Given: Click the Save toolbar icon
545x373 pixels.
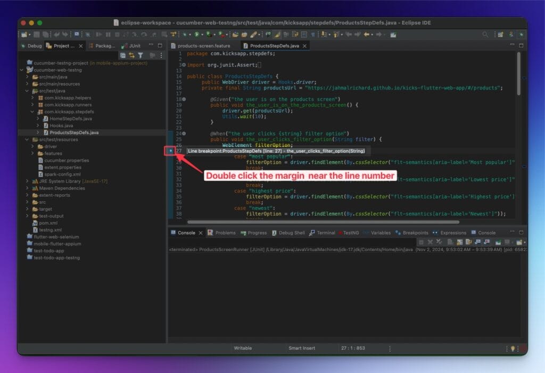Looking at the screenshot, I should pyautogui.click(x=37, y=35).
